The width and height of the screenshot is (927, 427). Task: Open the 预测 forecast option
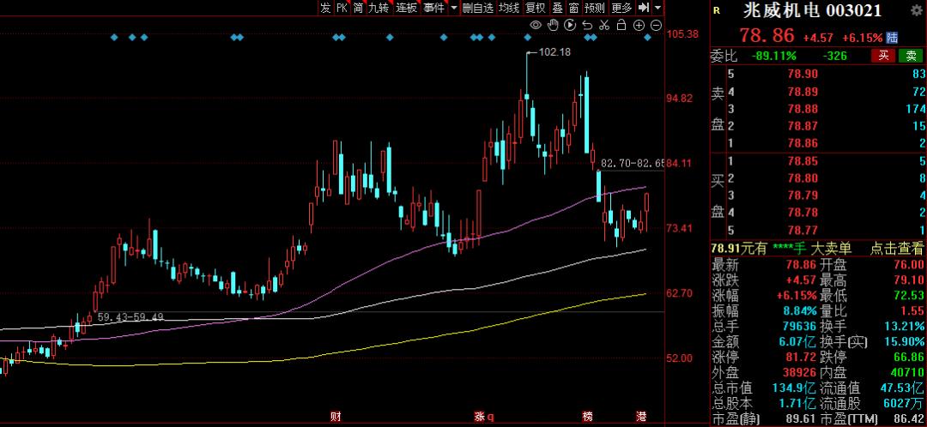point(595,8)
